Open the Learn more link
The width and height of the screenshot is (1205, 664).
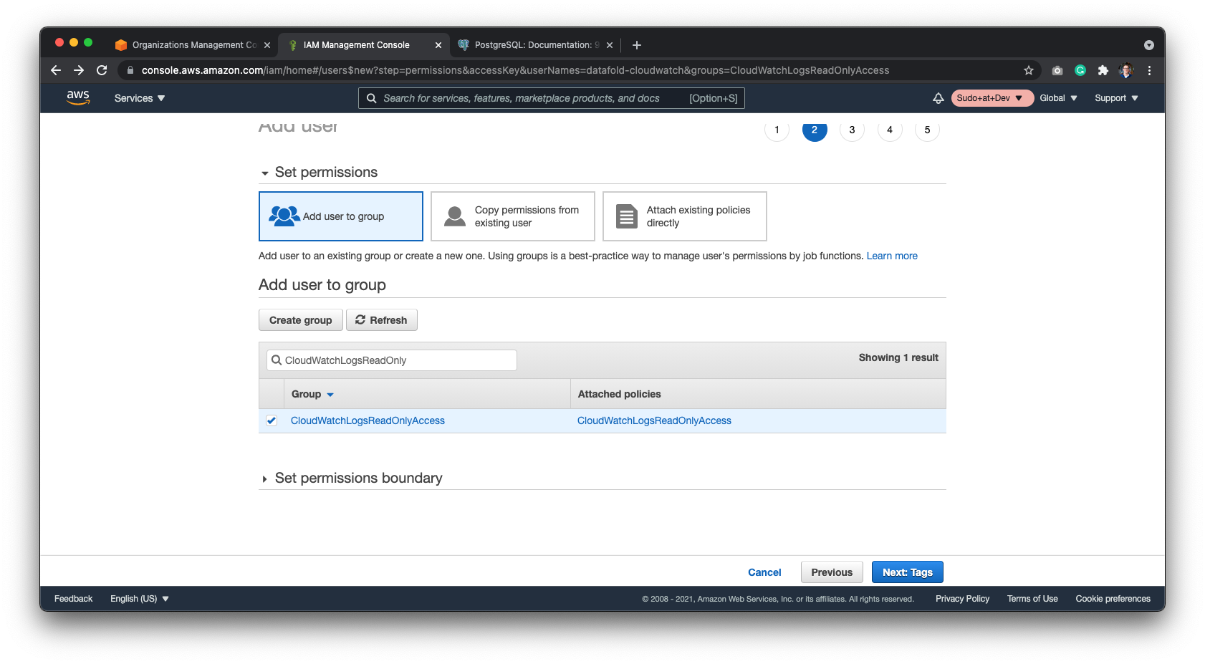tap(892, 256)
